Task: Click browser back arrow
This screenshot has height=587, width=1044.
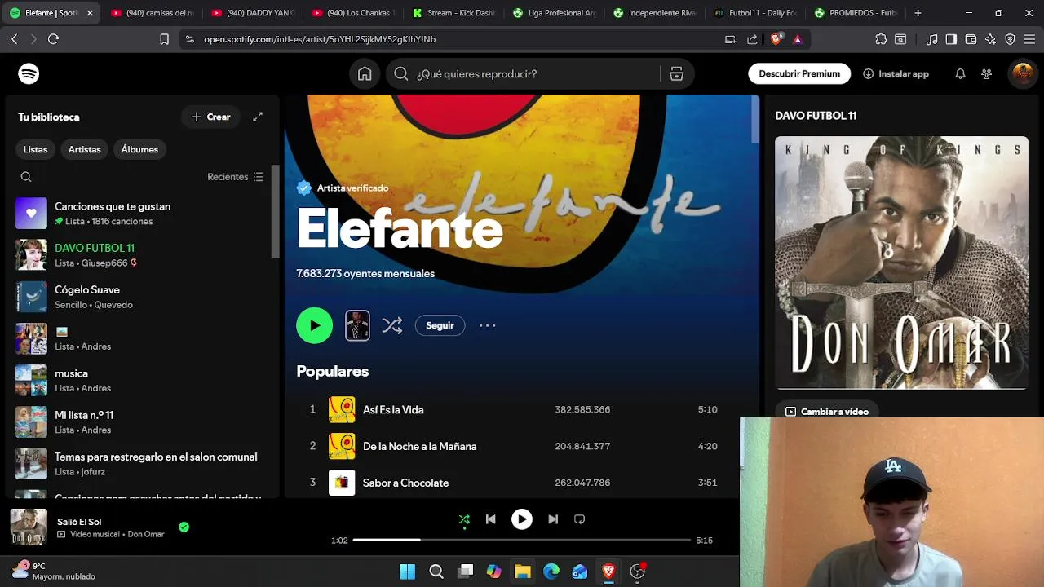Action: [14, 39]
